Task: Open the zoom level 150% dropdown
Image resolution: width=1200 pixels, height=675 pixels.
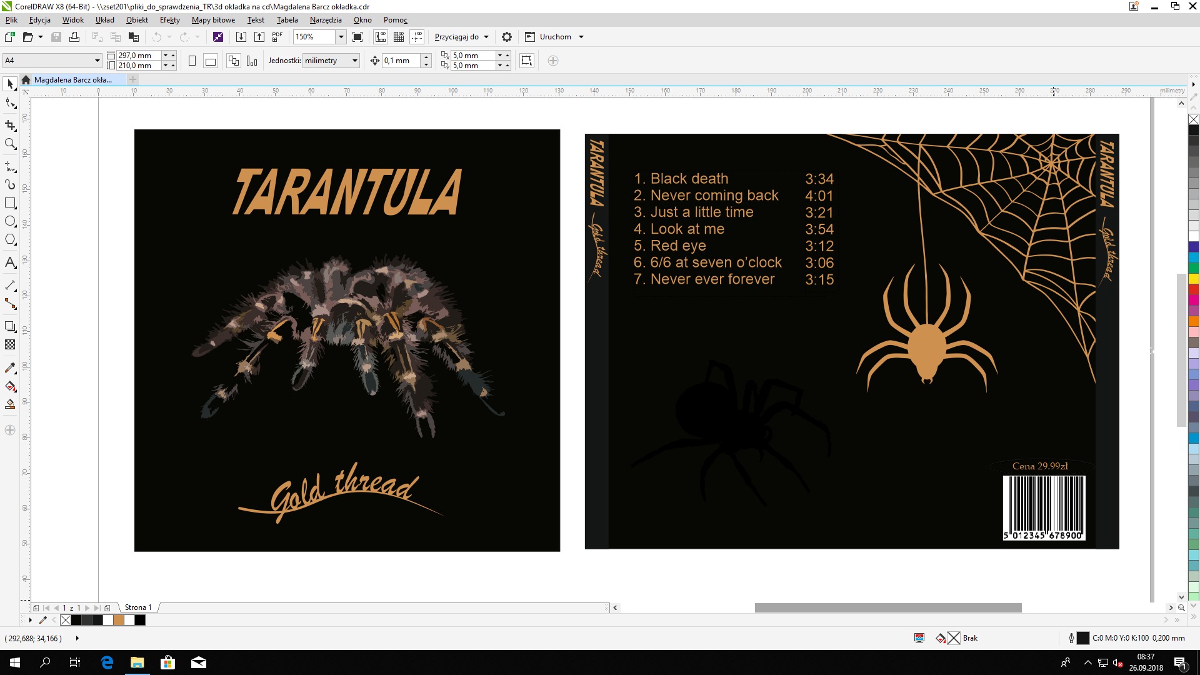Action: click(x=341, y=37)
